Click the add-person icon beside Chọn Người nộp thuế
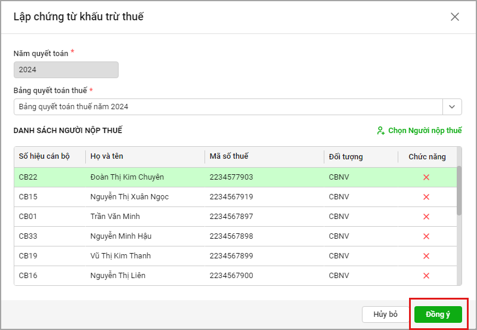The width and height of the screenshot is (477, 330). [x=380, y=131]
